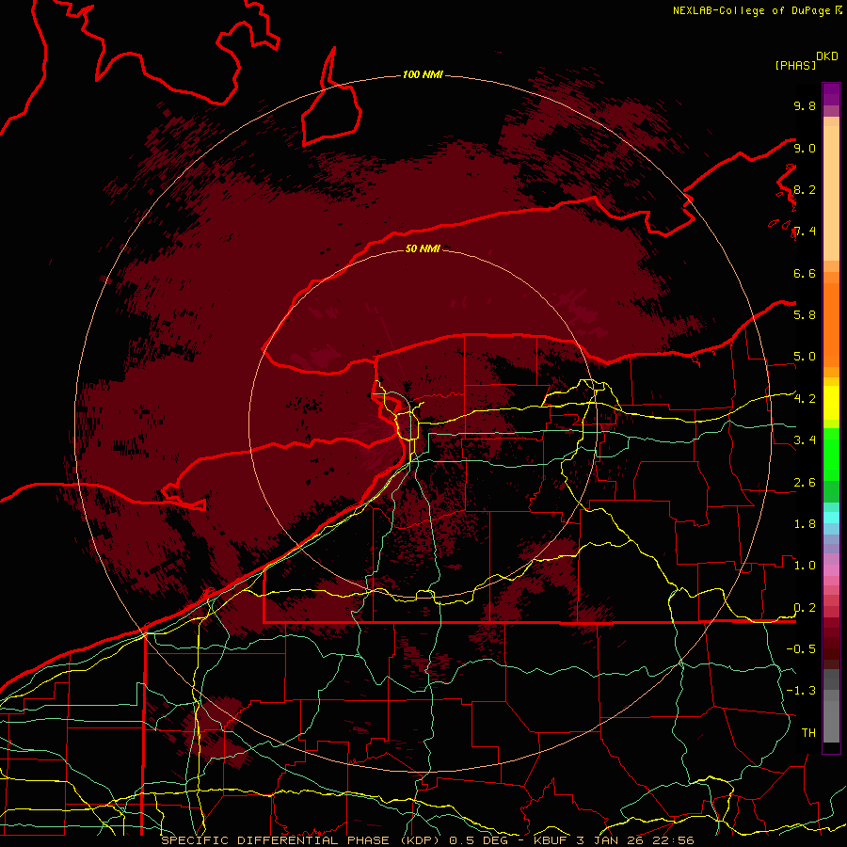Pick the yellow band on the color bar
Screen dimensions: 847x847
click(831, 403)
